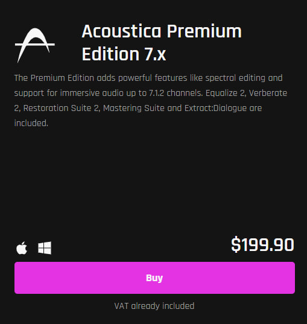Image resolution: width=307 pixels, height=324 pixels.
Task: Buy Acoustica Premium Edition with pink button
Action: (x=154, y=278)
